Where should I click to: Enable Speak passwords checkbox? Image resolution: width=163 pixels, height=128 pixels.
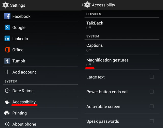(152, 121)
